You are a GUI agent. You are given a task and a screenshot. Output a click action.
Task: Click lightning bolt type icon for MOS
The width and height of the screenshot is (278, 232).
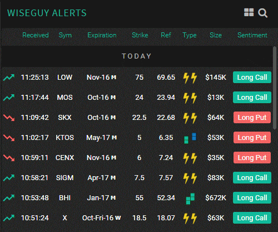point(190,98)
